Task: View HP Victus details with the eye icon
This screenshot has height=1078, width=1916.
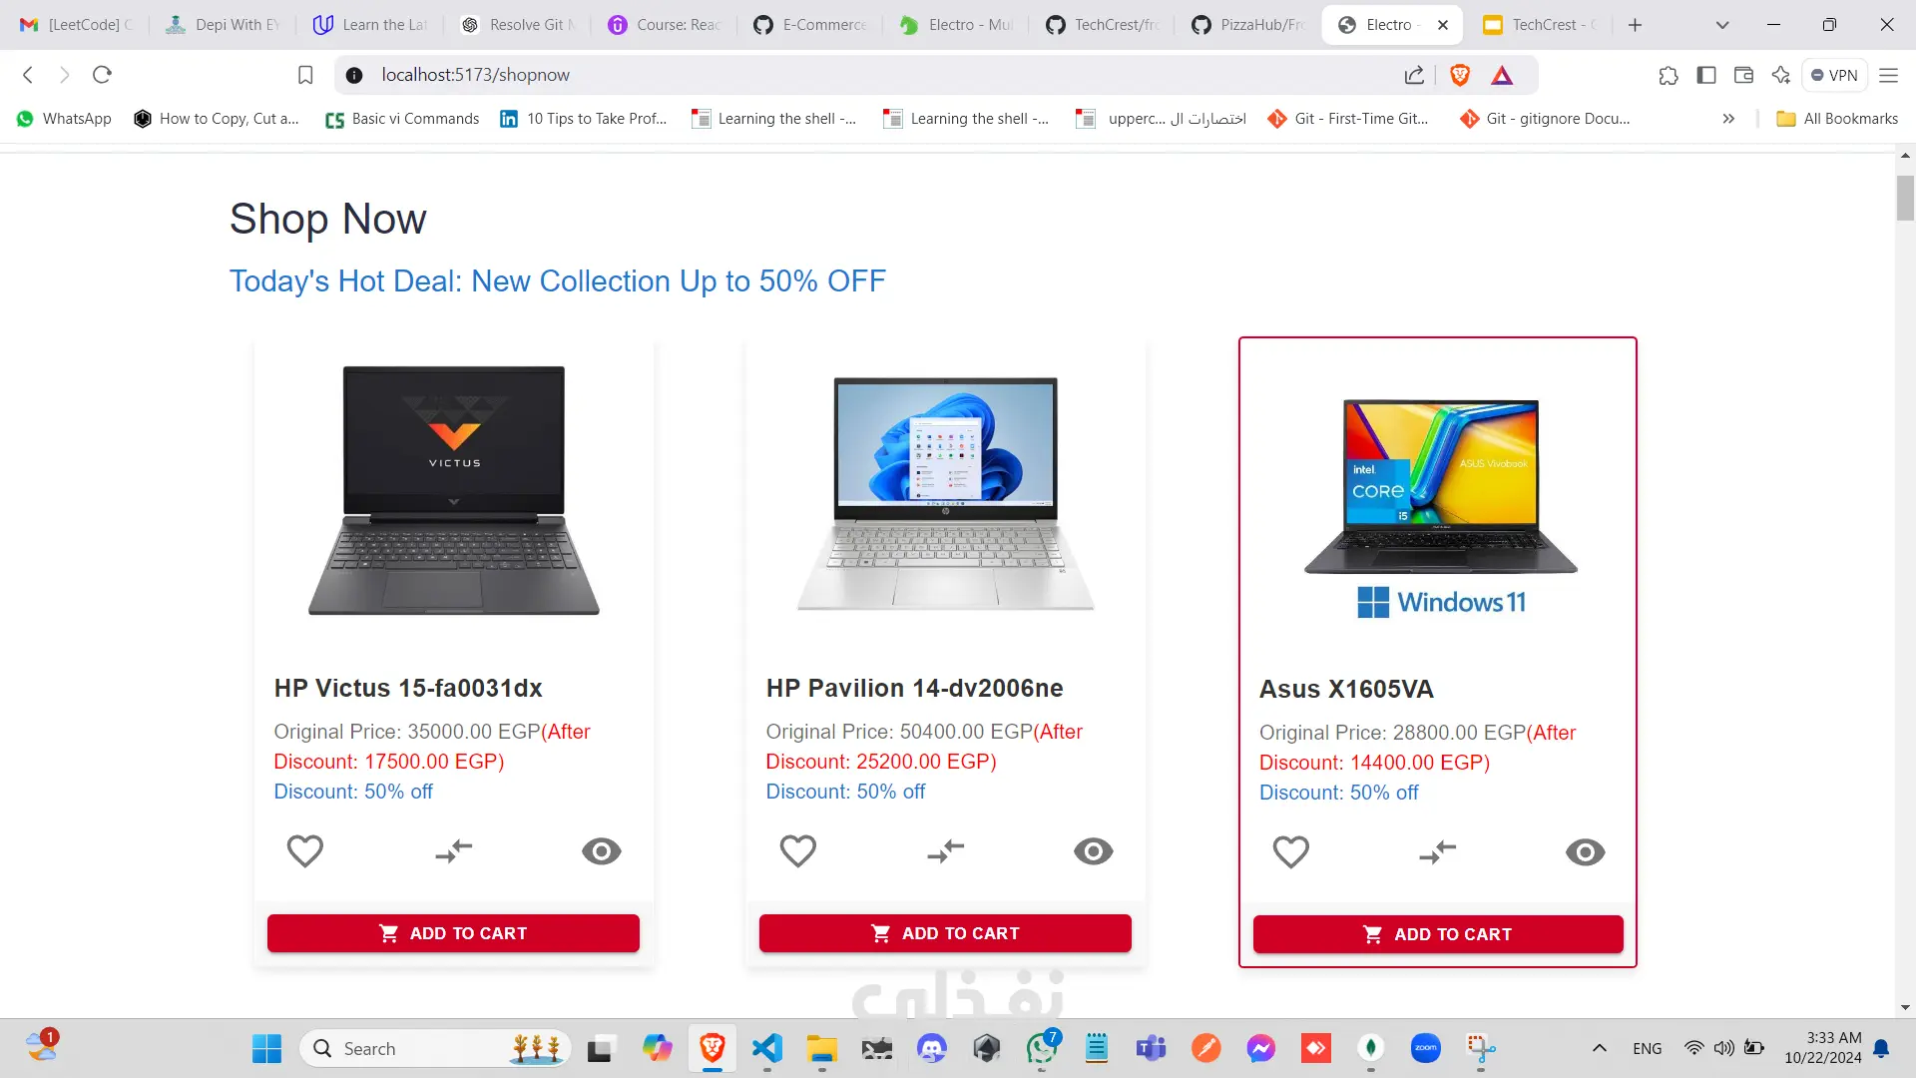Action: [x=602, y=851]
